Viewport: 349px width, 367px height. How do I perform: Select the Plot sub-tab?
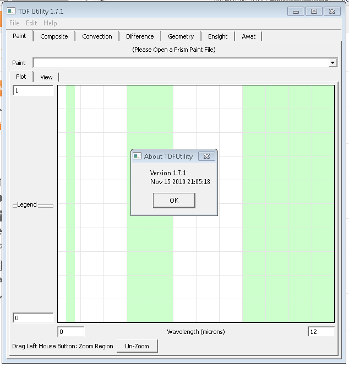21,77
